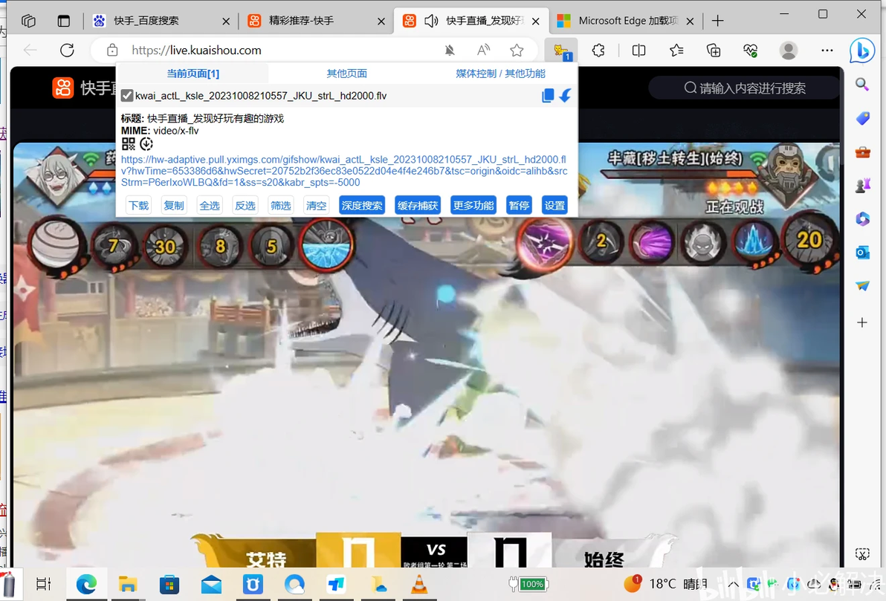This screenshot has height=601, width=886.
Task: Switch to 快手_百度搜索 browser tab
Action: point(161,21)
